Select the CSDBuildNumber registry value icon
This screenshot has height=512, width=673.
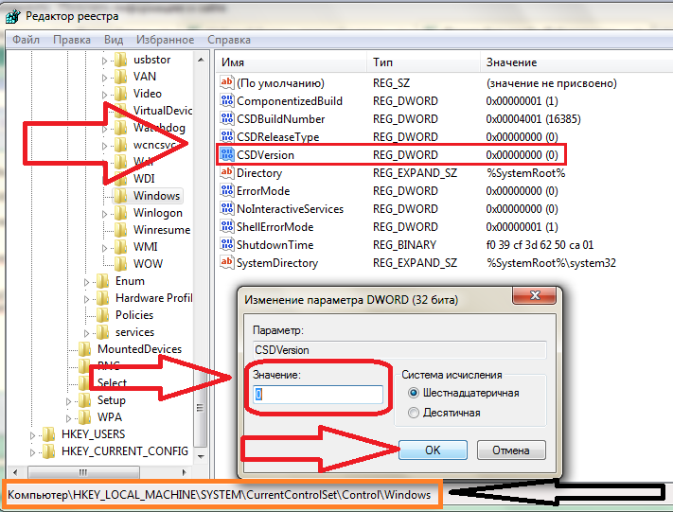click(226, 119)
